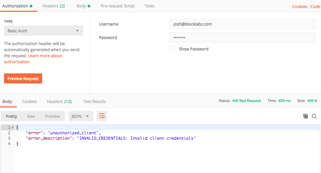
Task: Open the request Tests tab
Action: (149, 6)
